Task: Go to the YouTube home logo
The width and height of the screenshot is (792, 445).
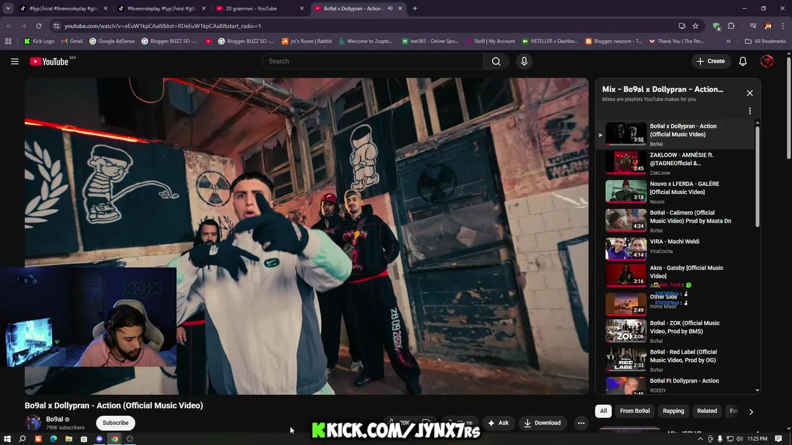Action: (x=49, y=61)
